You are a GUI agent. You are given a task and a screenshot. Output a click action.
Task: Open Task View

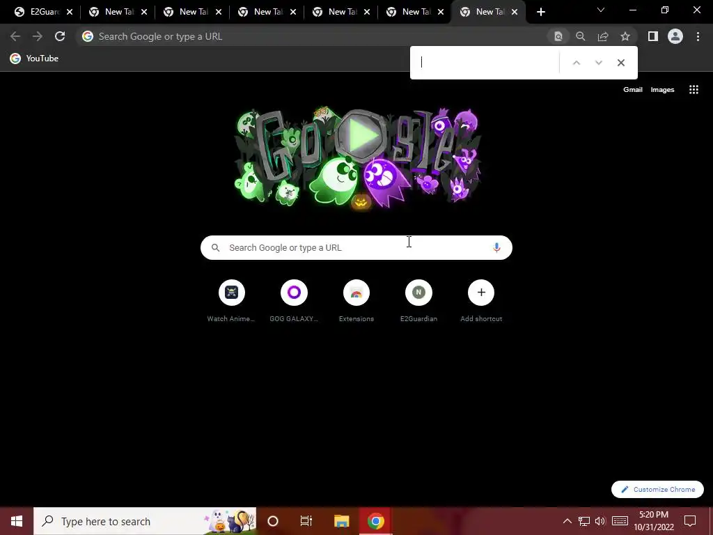coord(306,521)
